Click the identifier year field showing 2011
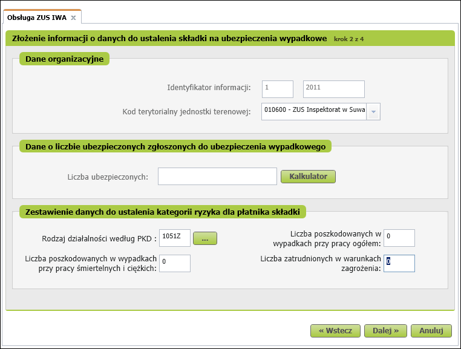Screen dimensions: 461x349 (x=333, y=88)
